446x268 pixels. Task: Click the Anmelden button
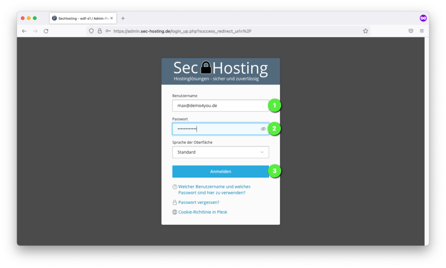[220, 172]
